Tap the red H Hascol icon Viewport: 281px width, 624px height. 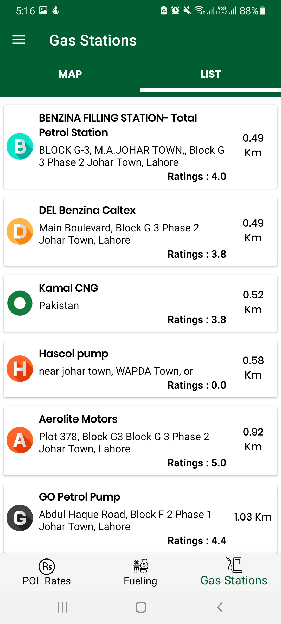tap(20, 369)
